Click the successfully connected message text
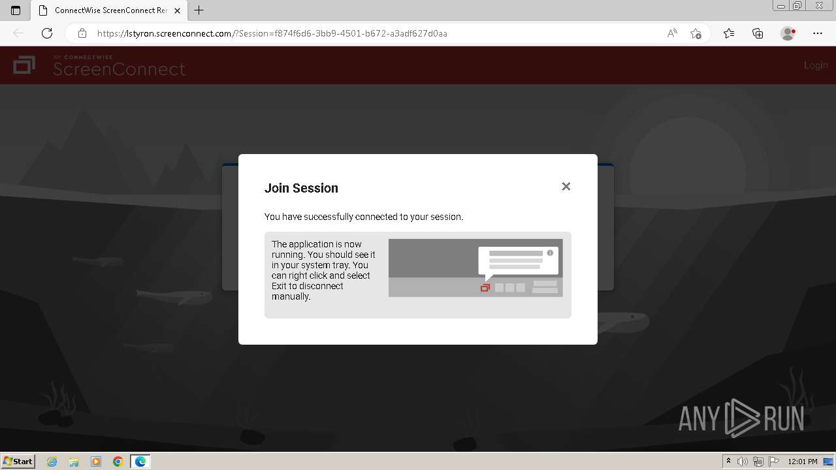Image resolution: width=836 pixels, height=470 pixels. pos(364,217)
